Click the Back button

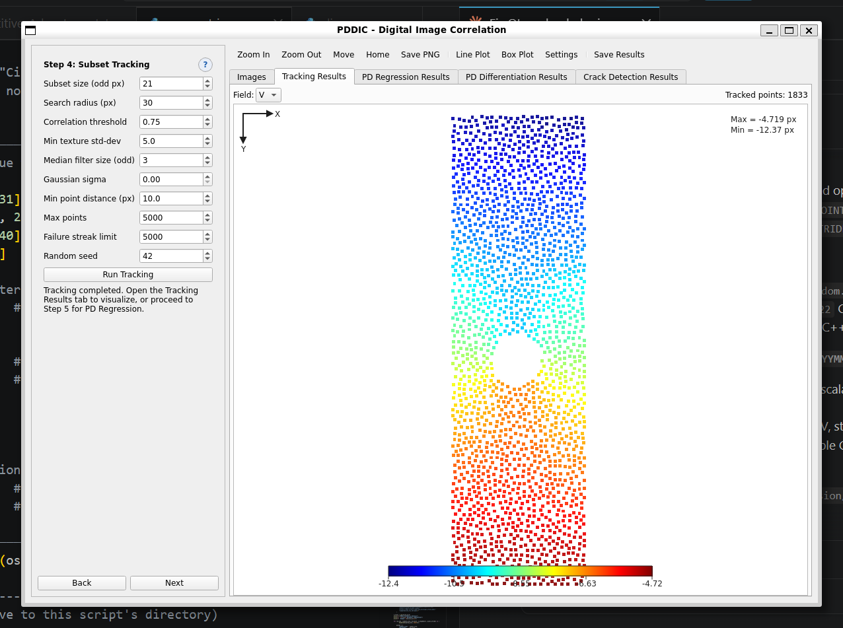pyautogui.click(x=82, y=583)
